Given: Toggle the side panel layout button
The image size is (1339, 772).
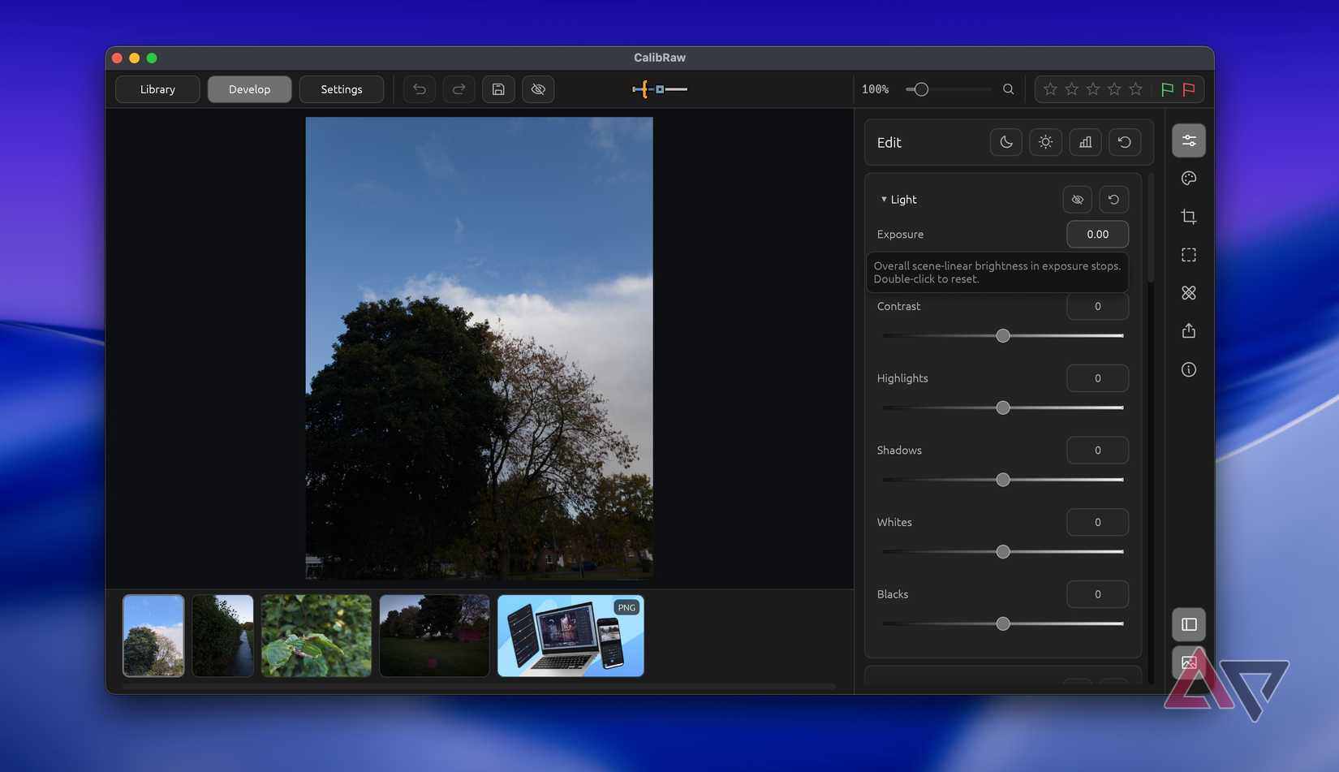Looking at the screenshot, I should tap(1189, 624).
